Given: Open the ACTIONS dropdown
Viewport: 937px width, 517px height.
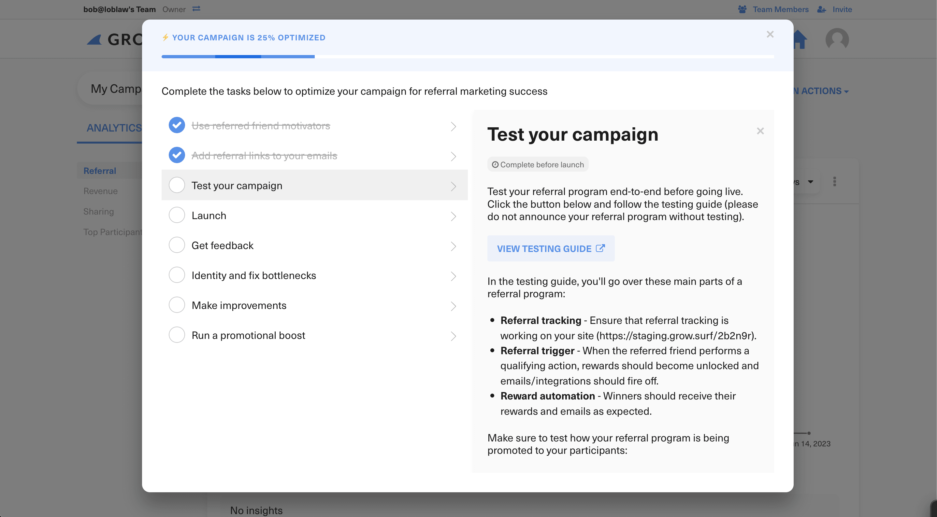Looking at the screenshot, I should coord(821,91).
